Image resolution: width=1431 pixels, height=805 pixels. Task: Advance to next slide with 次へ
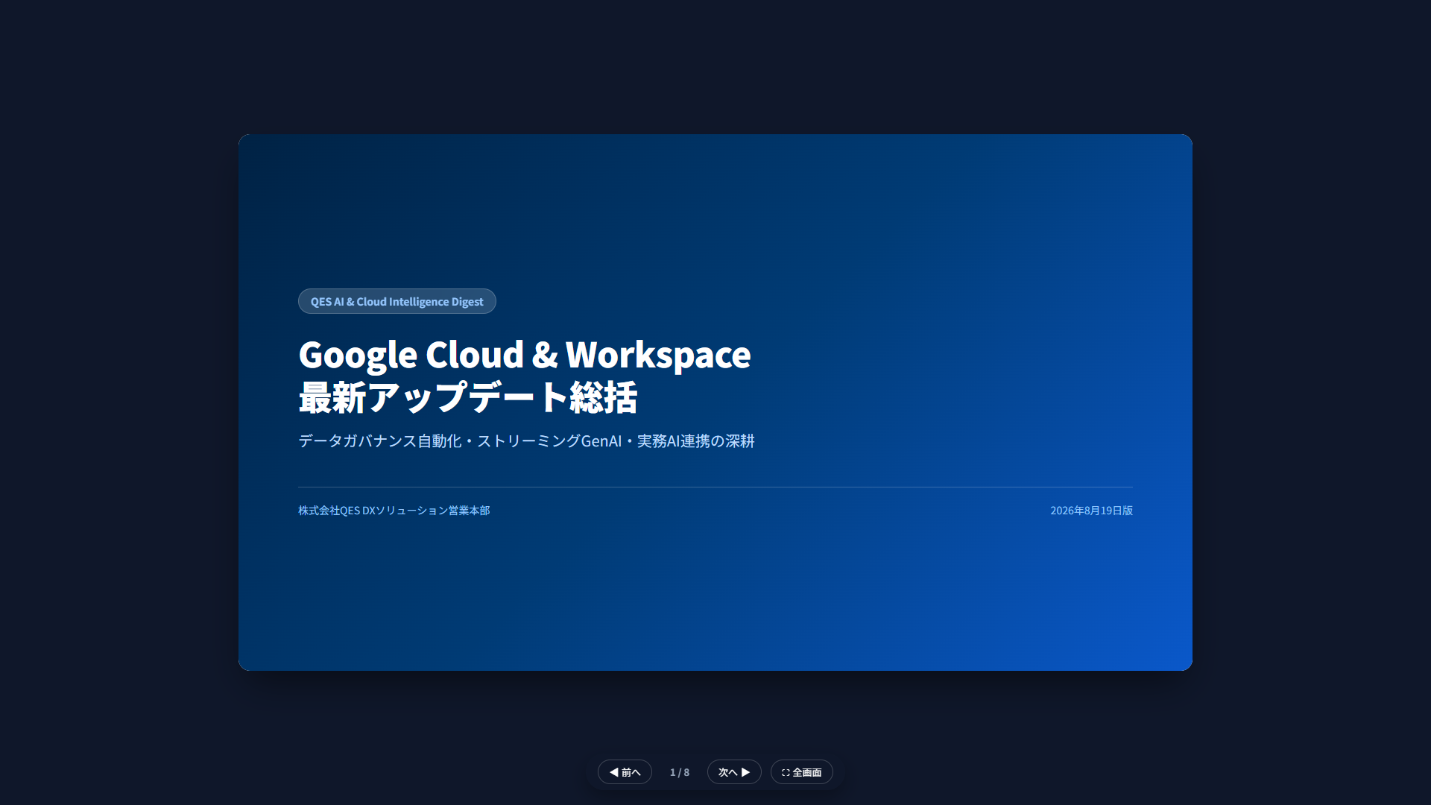[x=734, y=772]
